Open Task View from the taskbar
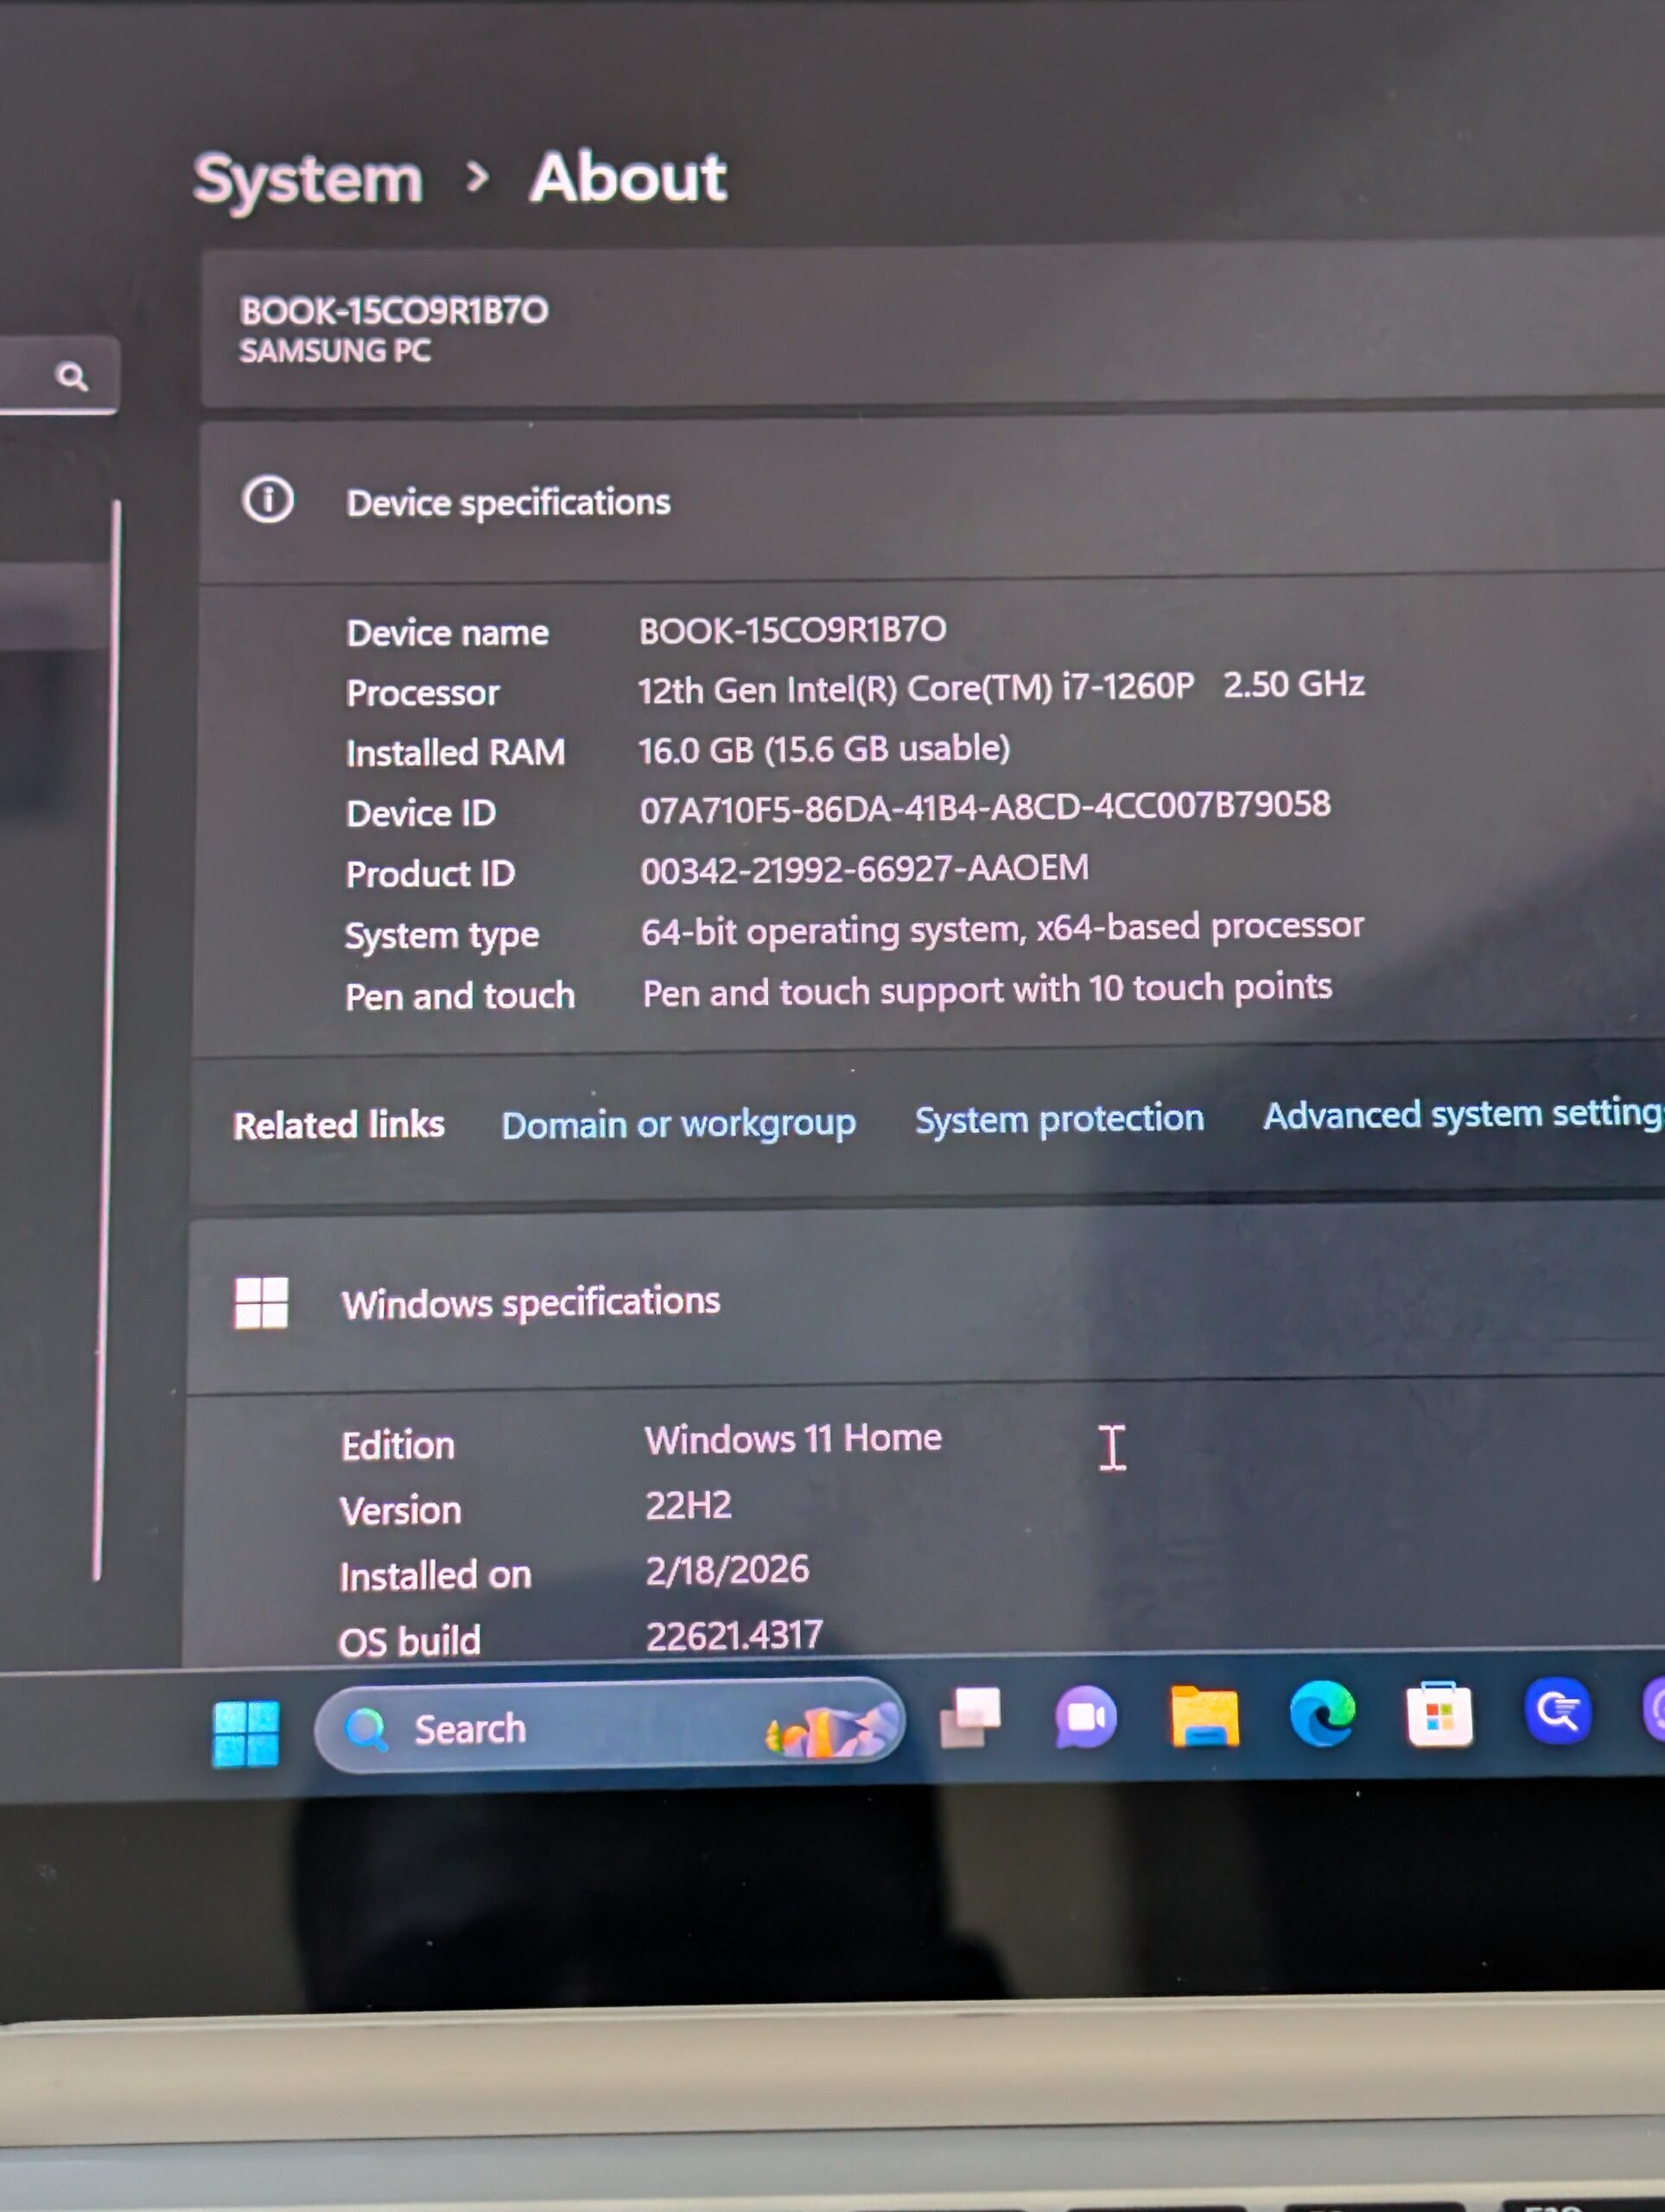The image size is (1665, 2212). click(x=970, y=1718)
